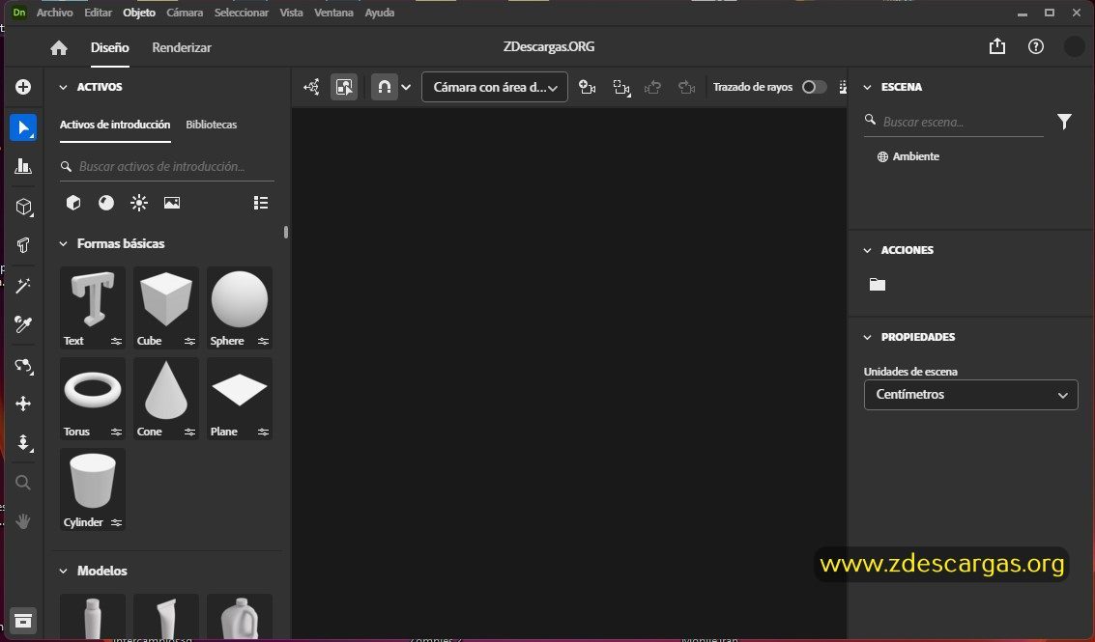Screen dimensions: 1095x642
Task: Collapse the ACTIVOS panel
Action: point(63,87)
